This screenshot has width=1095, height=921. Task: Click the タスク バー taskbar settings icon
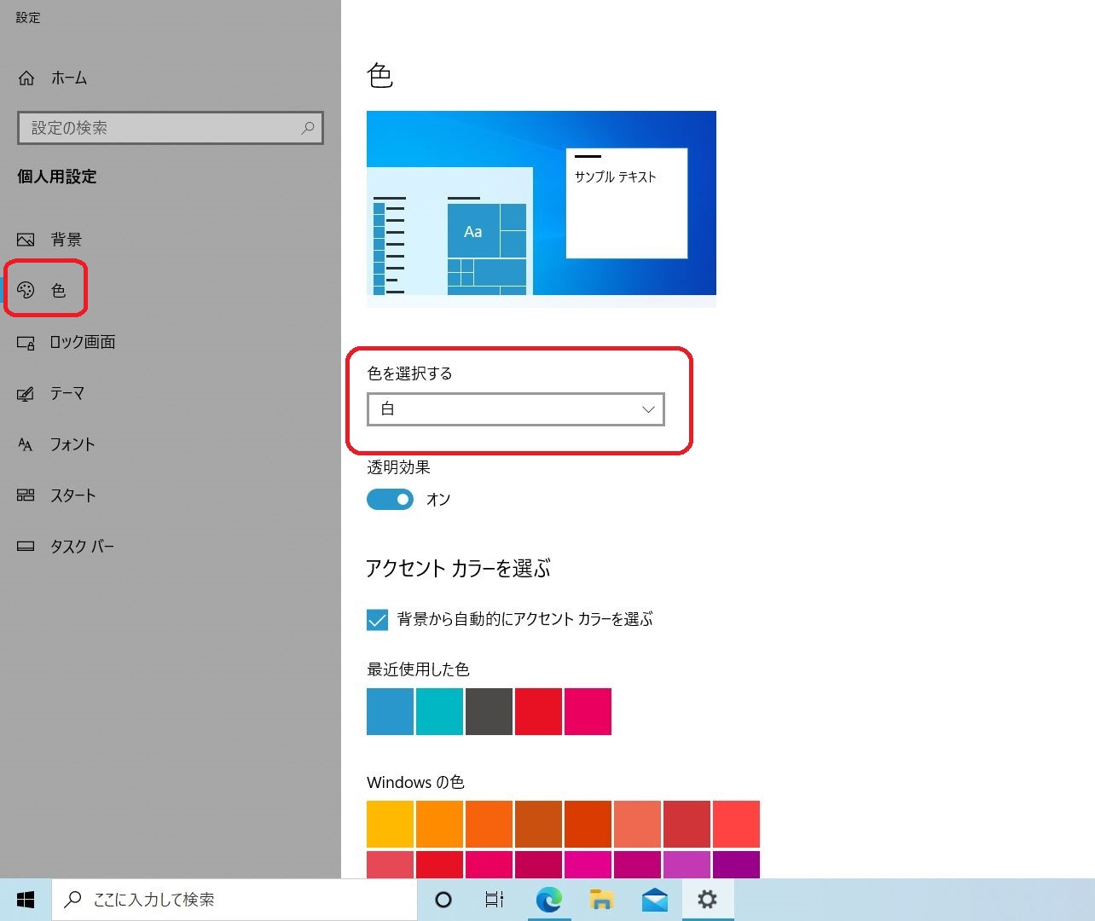[x=26, y=547]
